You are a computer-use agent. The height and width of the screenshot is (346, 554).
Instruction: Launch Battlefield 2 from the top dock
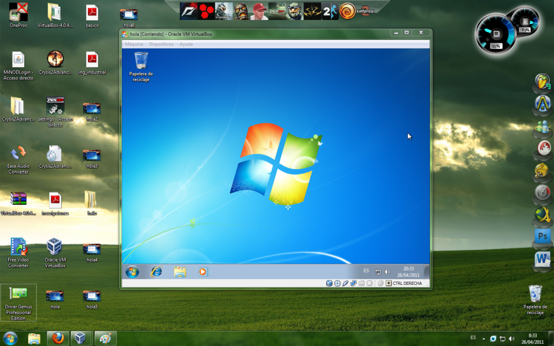pos(365,11)
